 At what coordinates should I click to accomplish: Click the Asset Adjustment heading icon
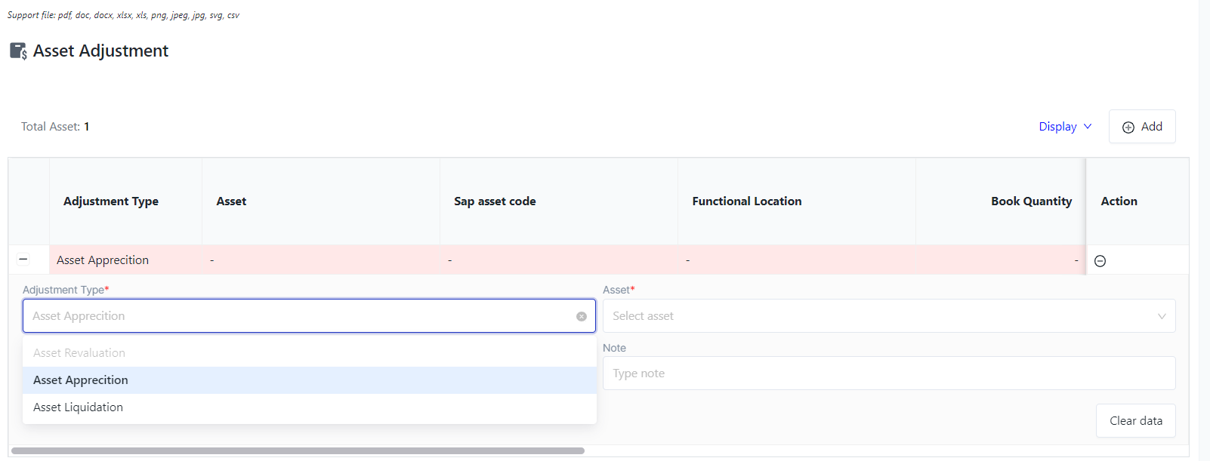[18, 51]
